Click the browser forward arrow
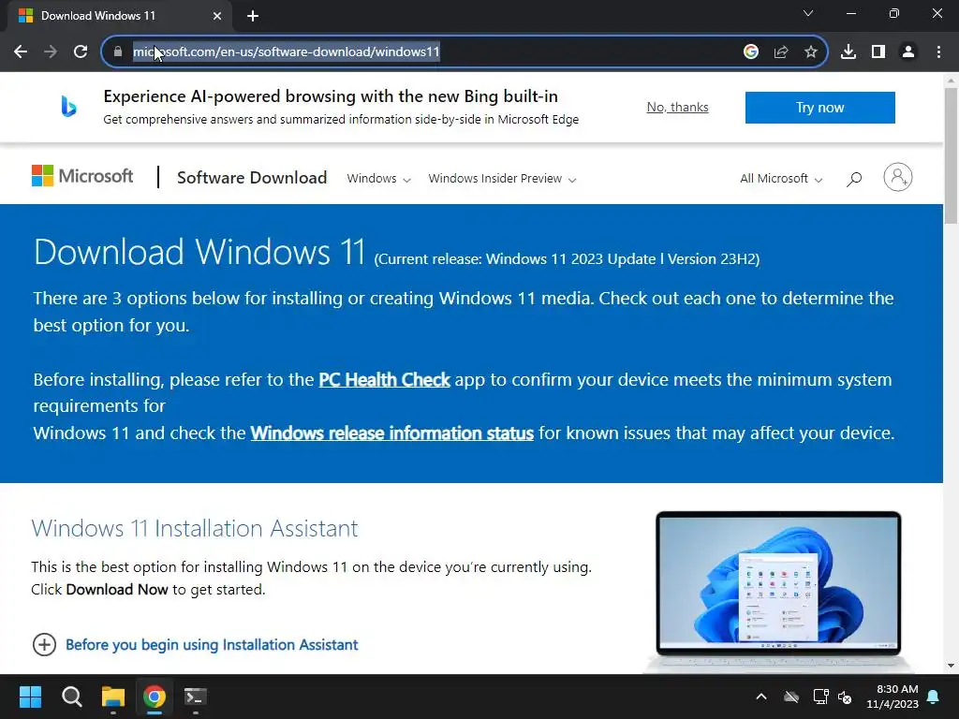The image size is (959, 719). [51, 52]
